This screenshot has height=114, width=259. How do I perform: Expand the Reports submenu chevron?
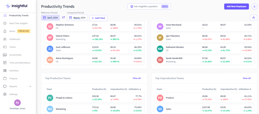pos(30,86)
